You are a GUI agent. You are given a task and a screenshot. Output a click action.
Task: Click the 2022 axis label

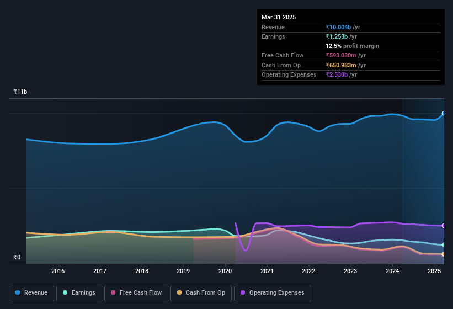tap(308, 271)
